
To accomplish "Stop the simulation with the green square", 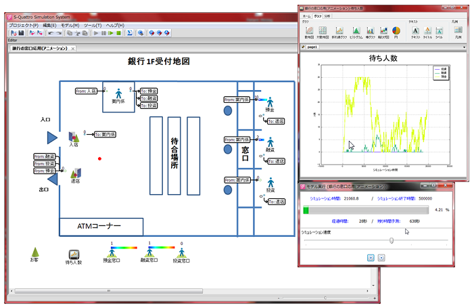I will [x=118, y=32].
